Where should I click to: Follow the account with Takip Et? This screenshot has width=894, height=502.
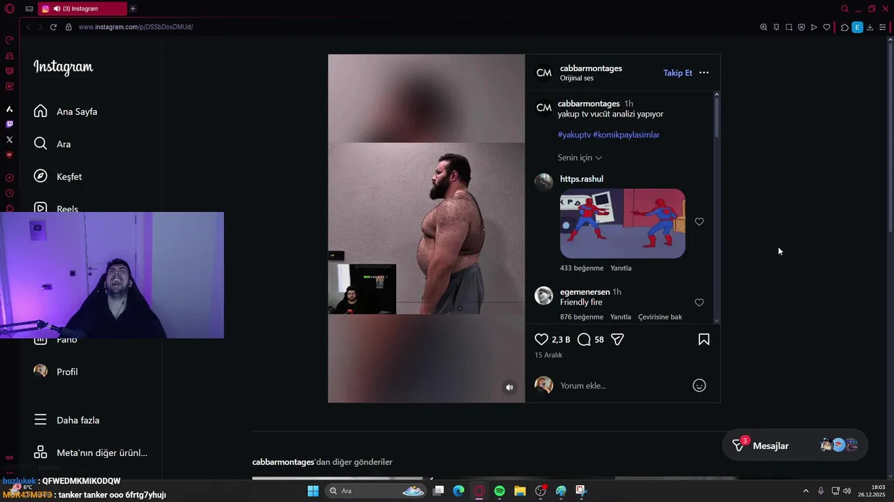tap(677, 73)
